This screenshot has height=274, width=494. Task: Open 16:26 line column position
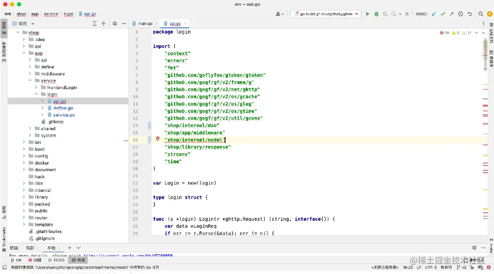(408, 267)
